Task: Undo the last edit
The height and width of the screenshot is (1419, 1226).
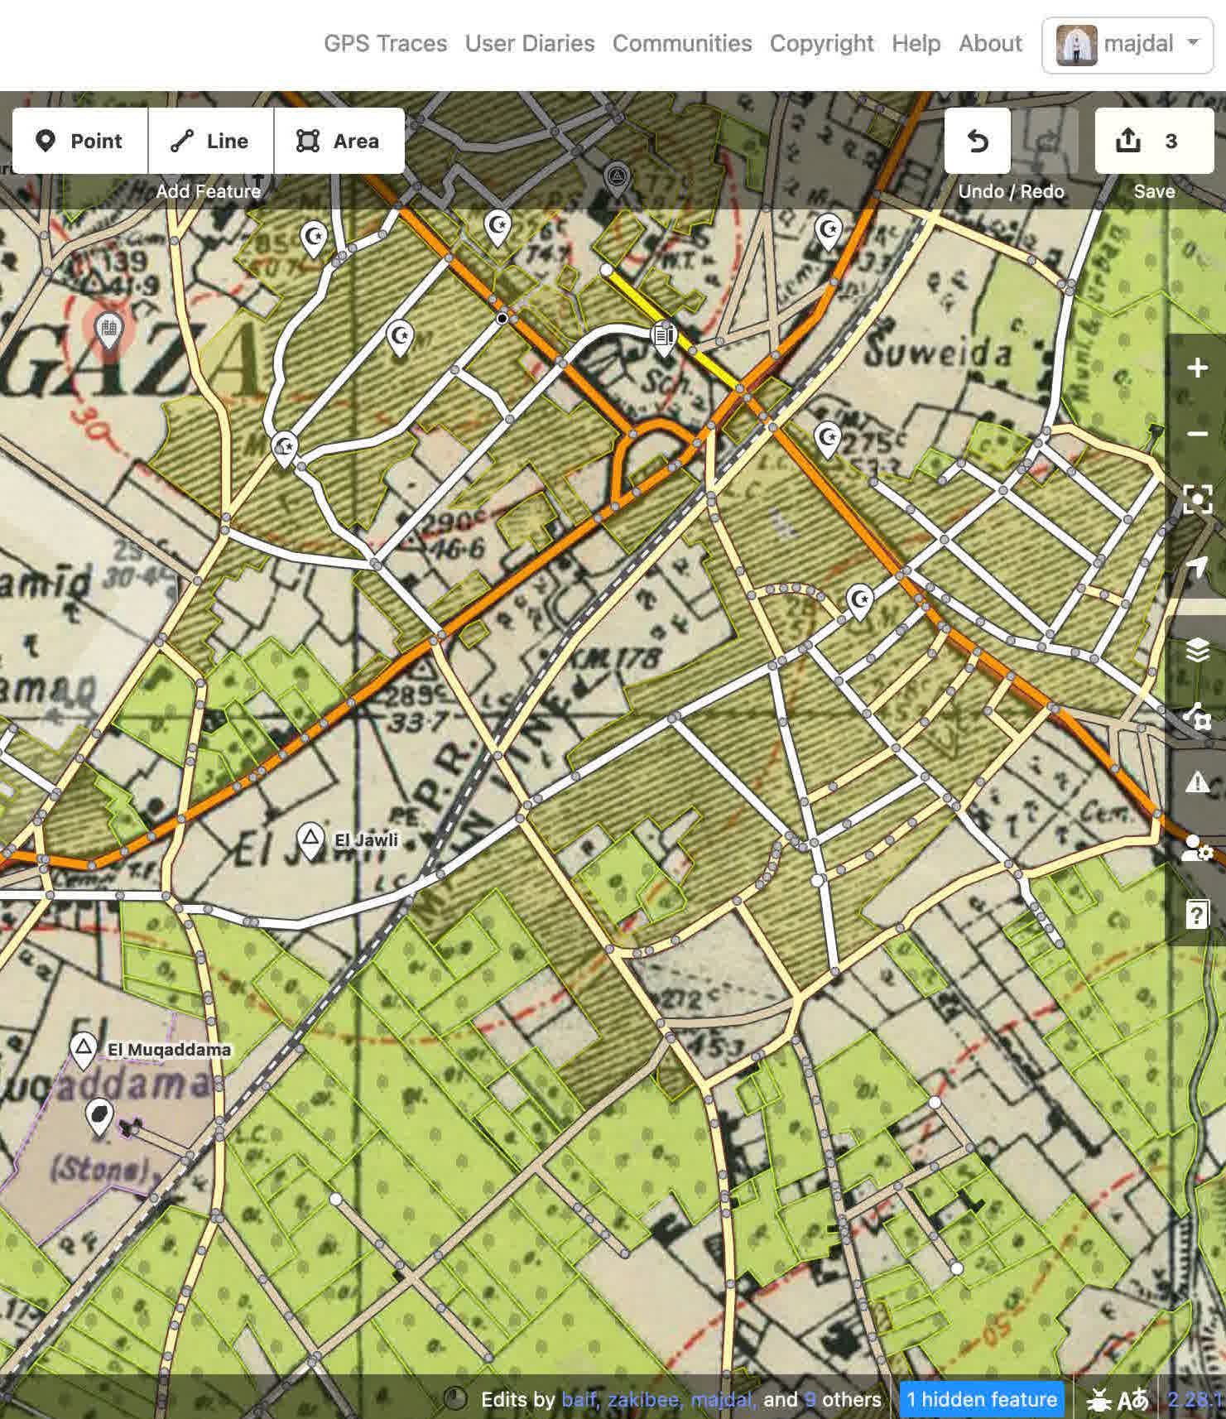Action: pos(977,141)
